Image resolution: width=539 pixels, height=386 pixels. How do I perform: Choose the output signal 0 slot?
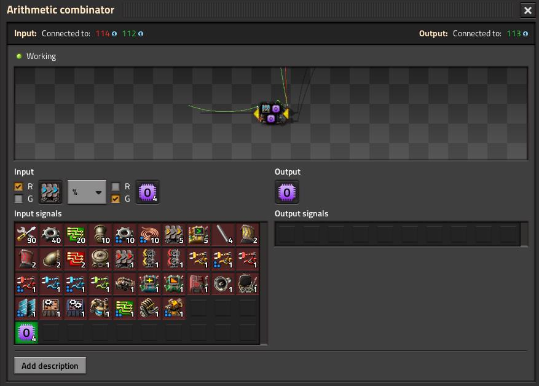coord(287,192)
